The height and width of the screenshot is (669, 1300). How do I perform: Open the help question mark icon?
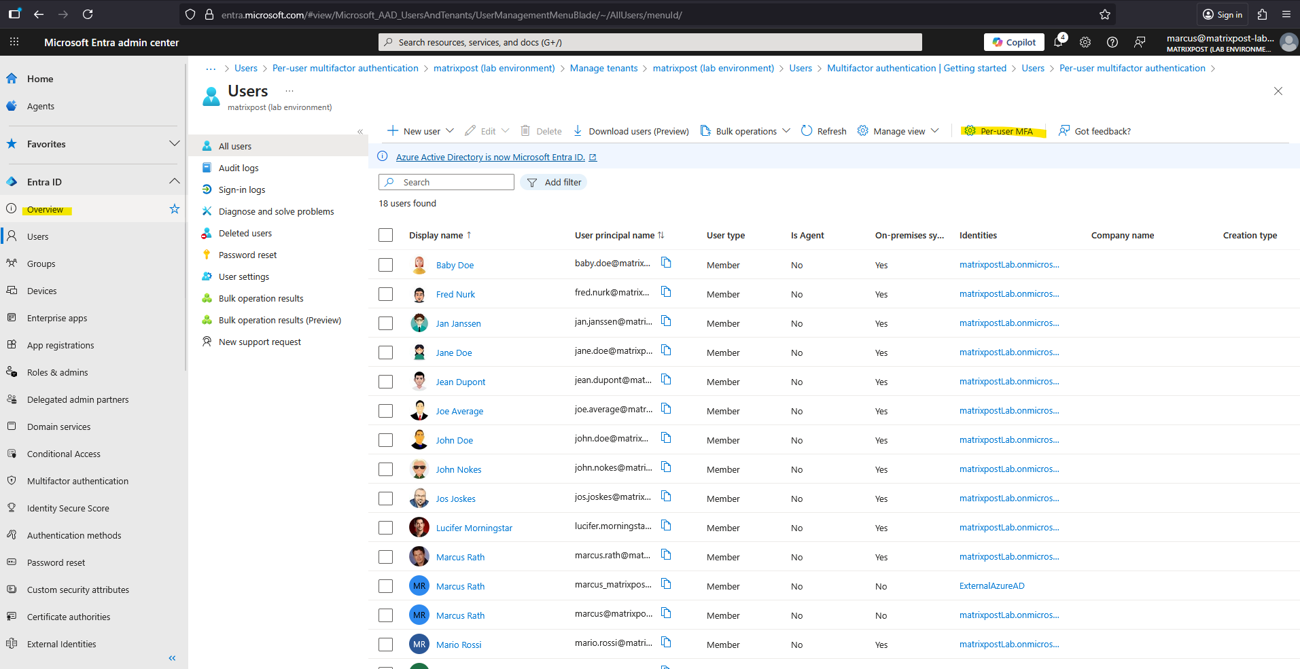click(x=1112, y=42)
